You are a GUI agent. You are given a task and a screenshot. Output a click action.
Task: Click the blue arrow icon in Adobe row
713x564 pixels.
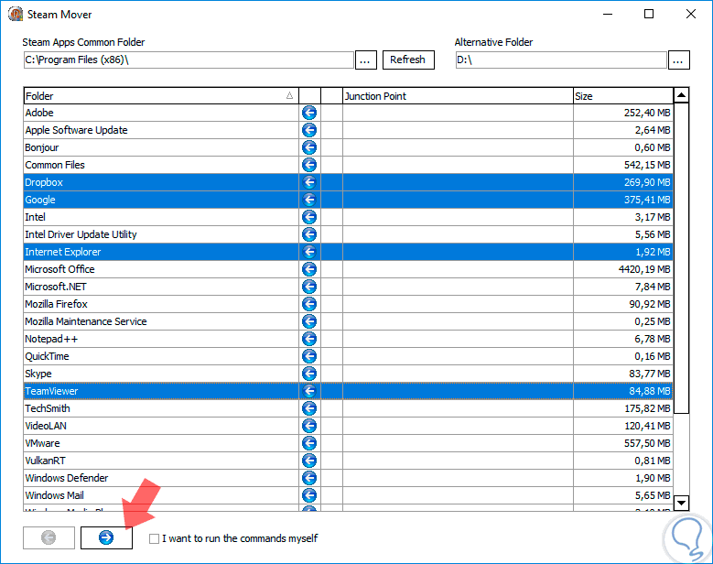click(309, 113)
